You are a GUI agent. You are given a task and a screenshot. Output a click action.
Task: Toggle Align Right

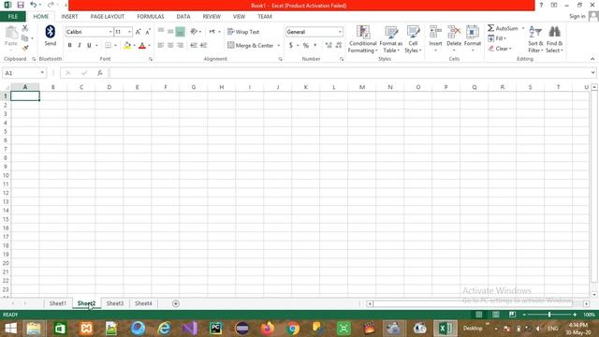180,46
